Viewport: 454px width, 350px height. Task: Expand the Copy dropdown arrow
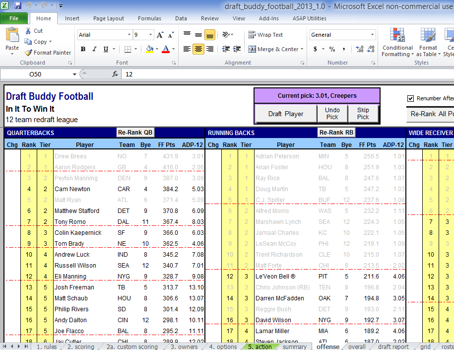click(51, 42)
